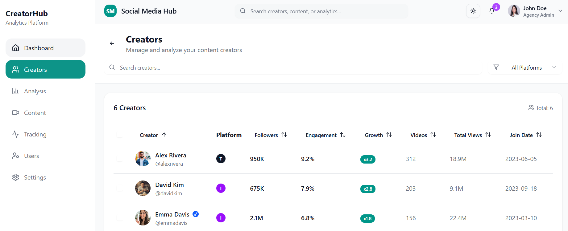Image resolution: width=568 pixels, height=231 pixels.
Task: Sort table by Videos column
Action: (x=423, y=135)
